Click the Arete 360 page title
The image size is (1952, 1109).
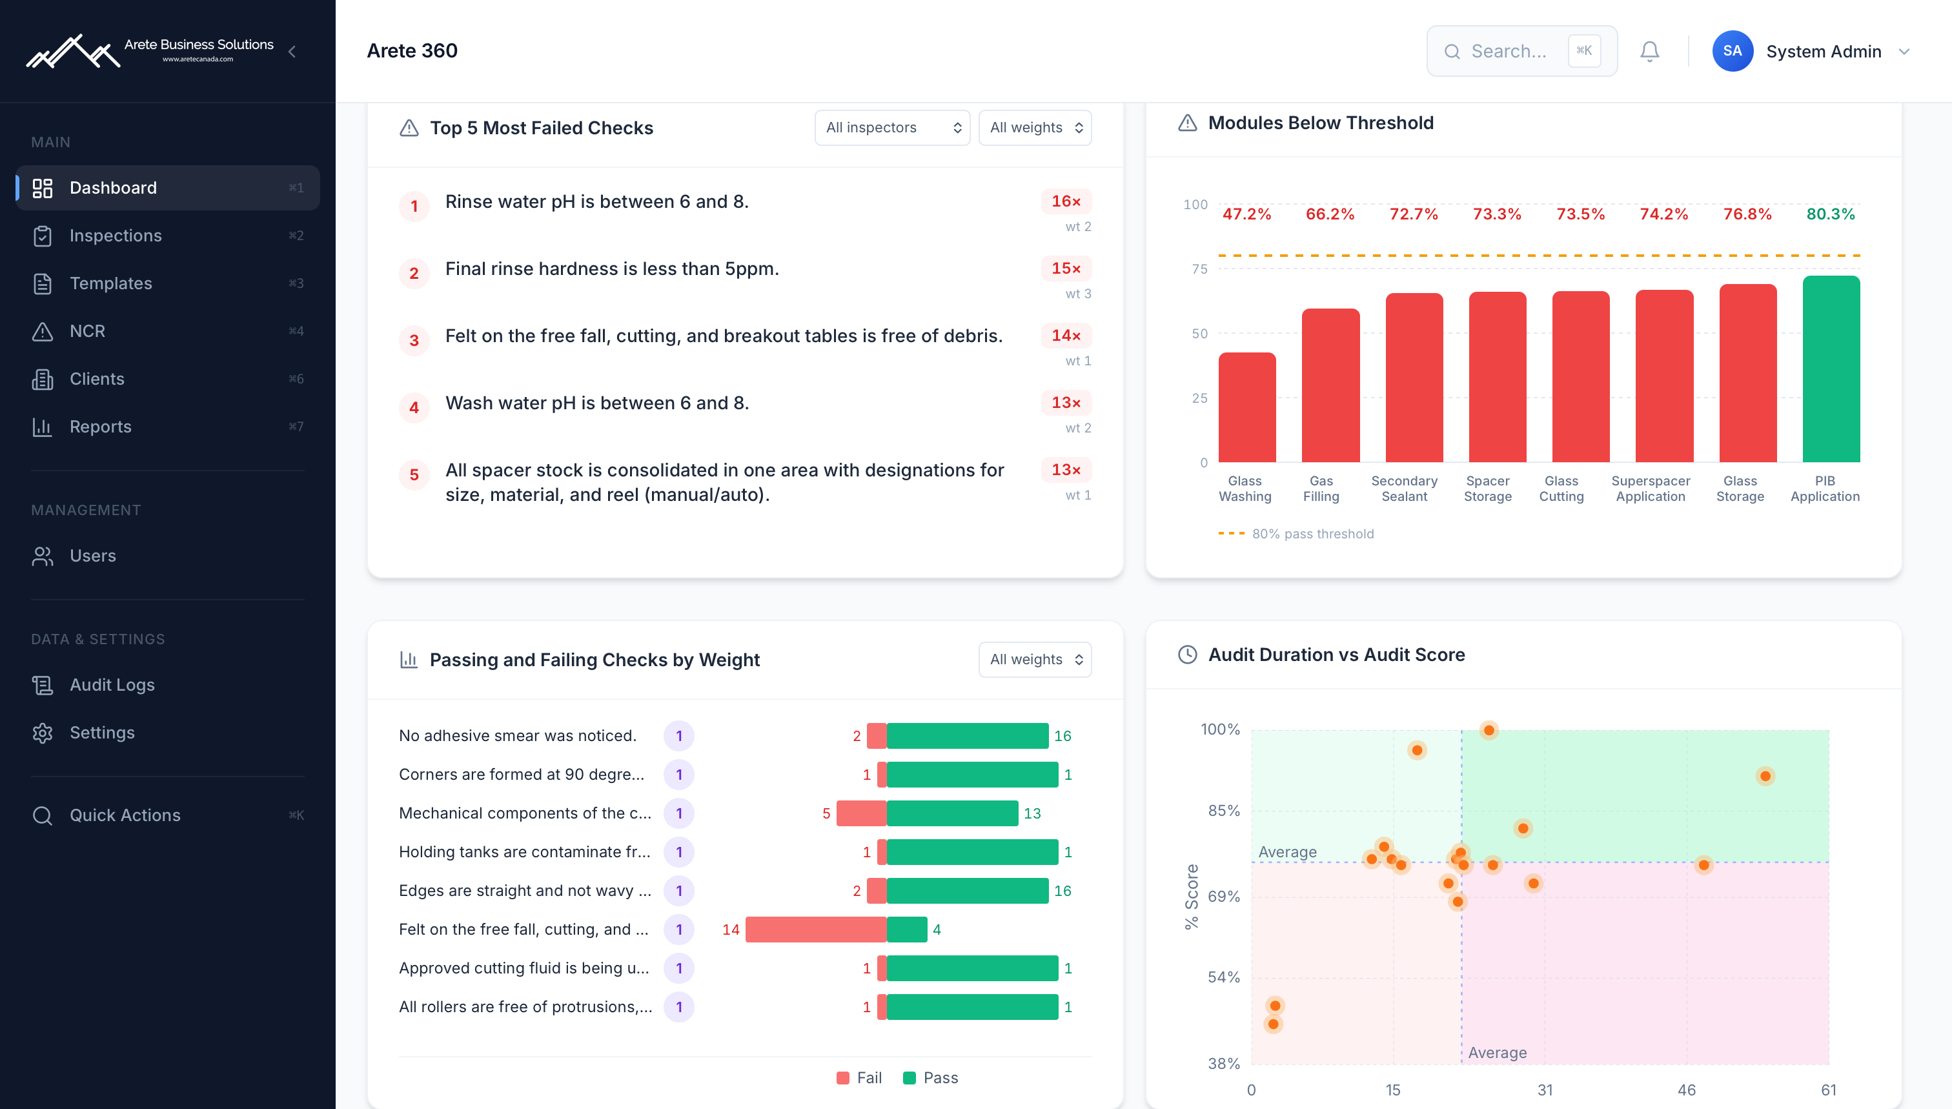pos(412,51)
